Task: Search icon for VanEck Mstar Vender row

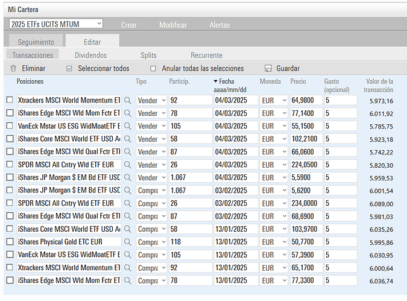Action: [127, 126]
